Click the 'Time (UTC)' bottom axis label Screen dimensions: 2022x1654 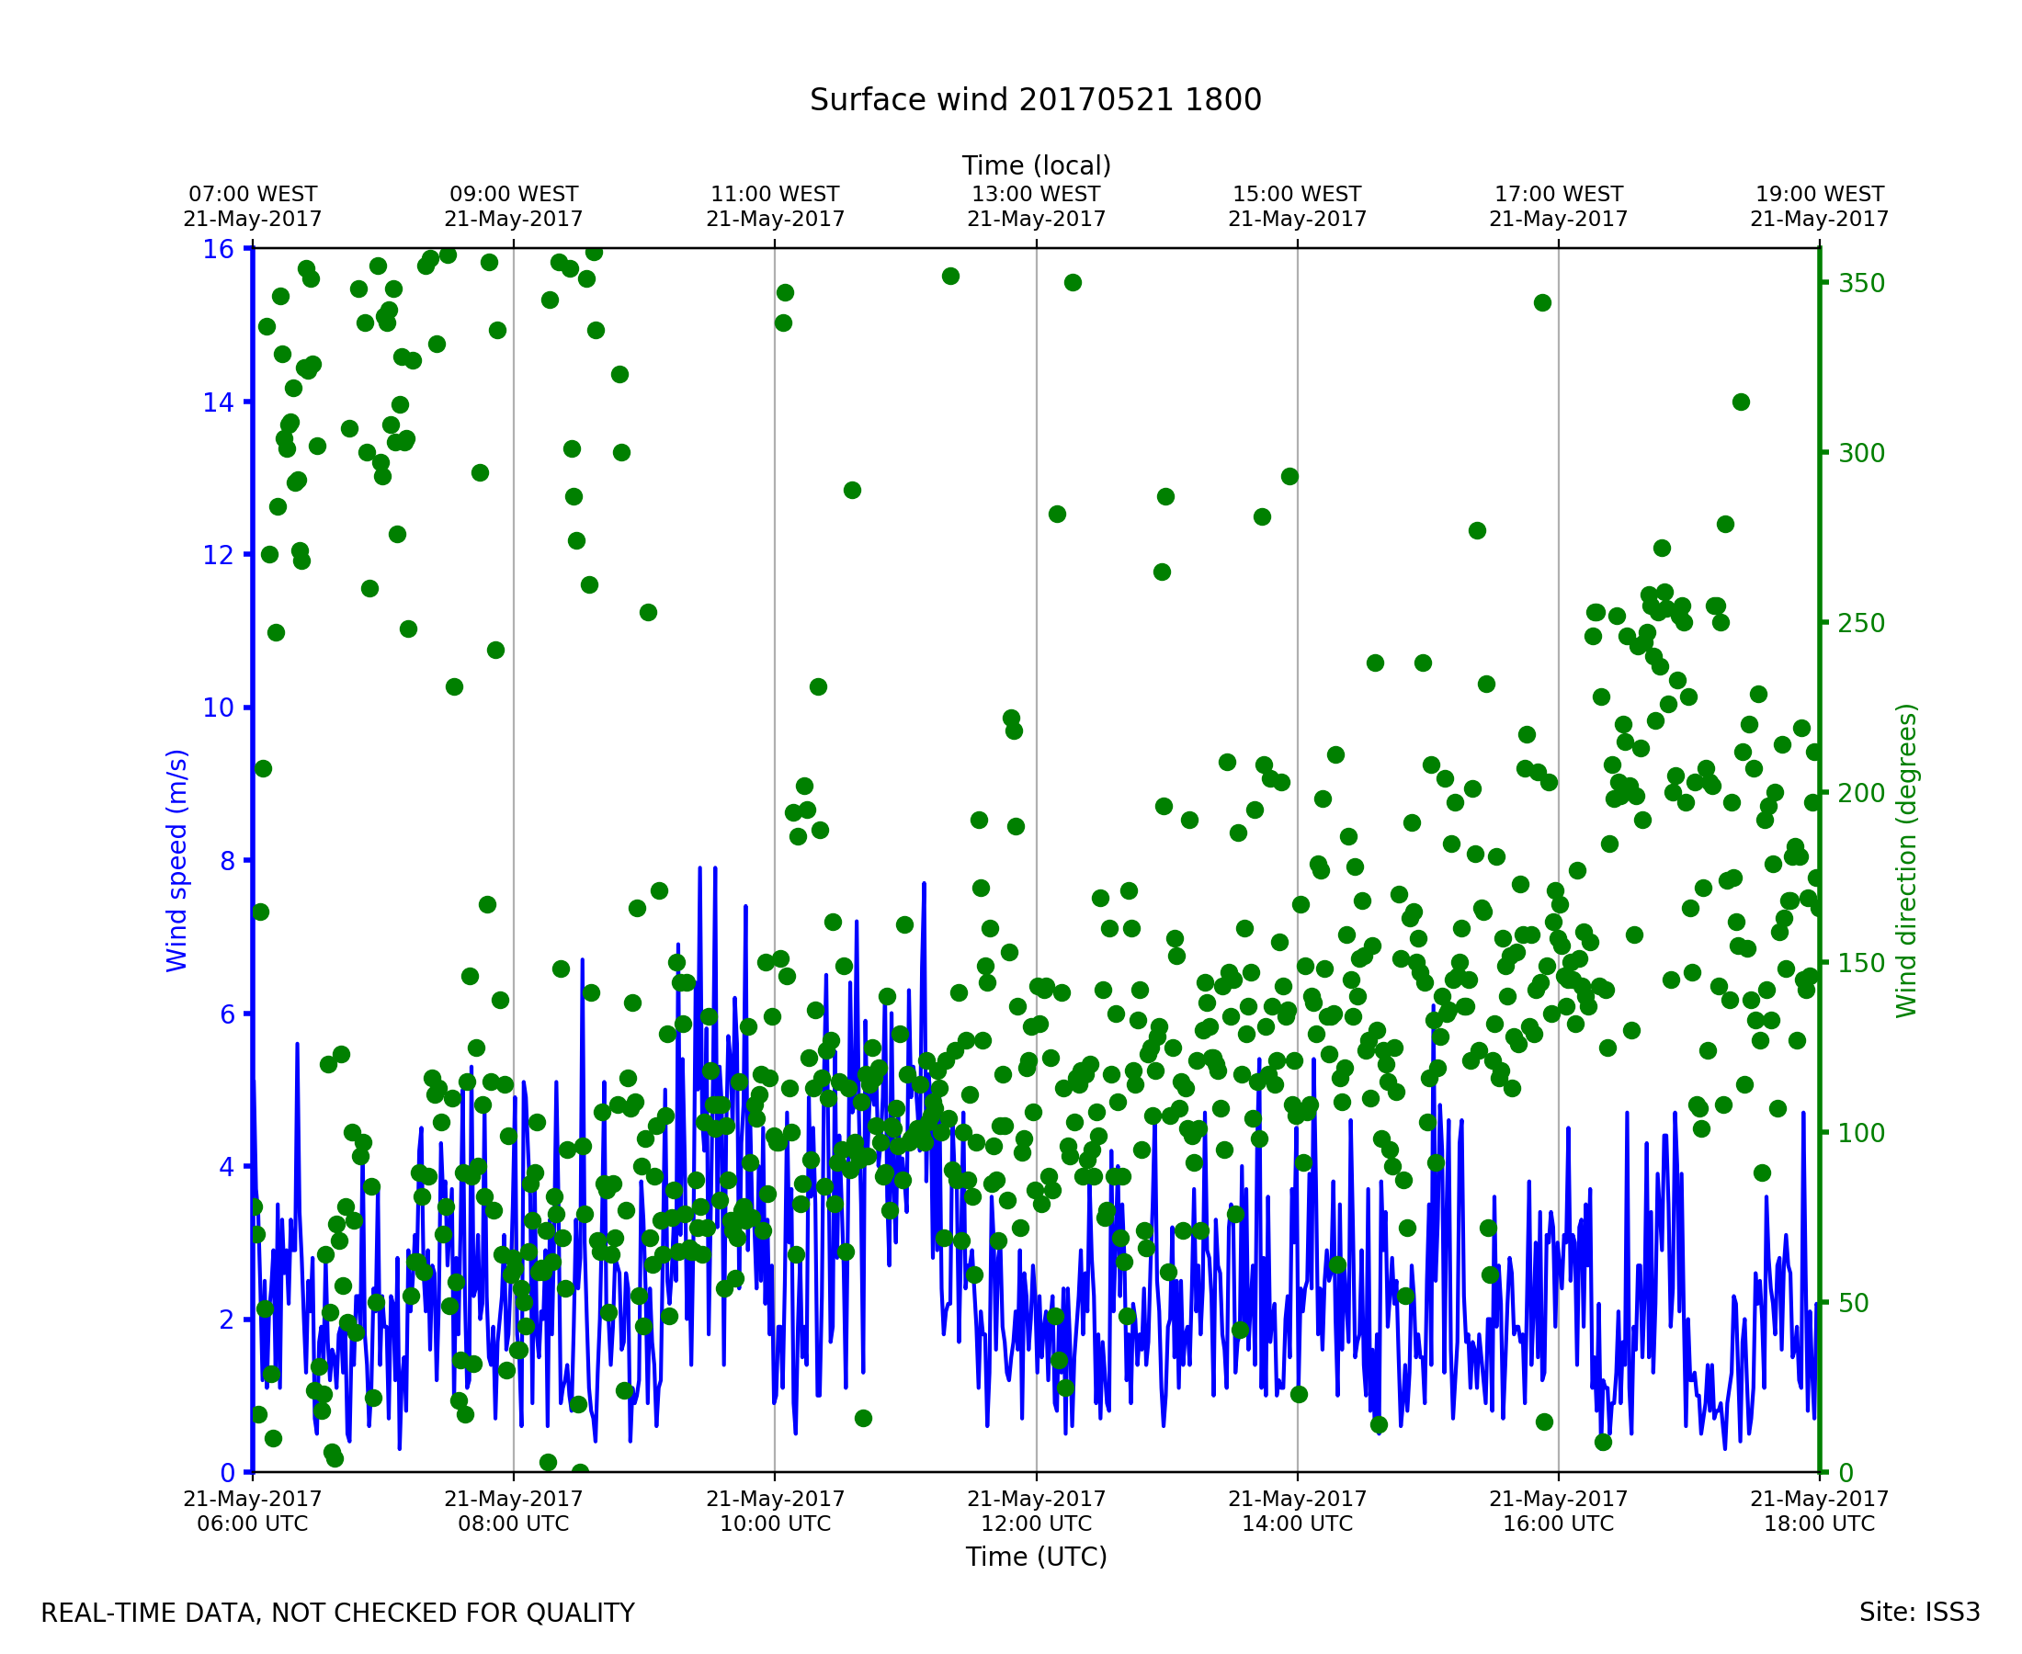coord(1036,1557)
